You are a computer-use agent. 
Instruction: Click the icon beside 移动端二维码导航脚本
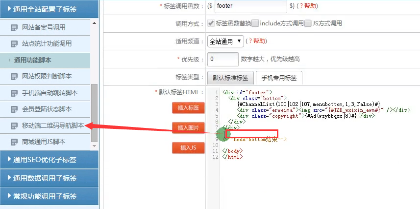[14, 125]
